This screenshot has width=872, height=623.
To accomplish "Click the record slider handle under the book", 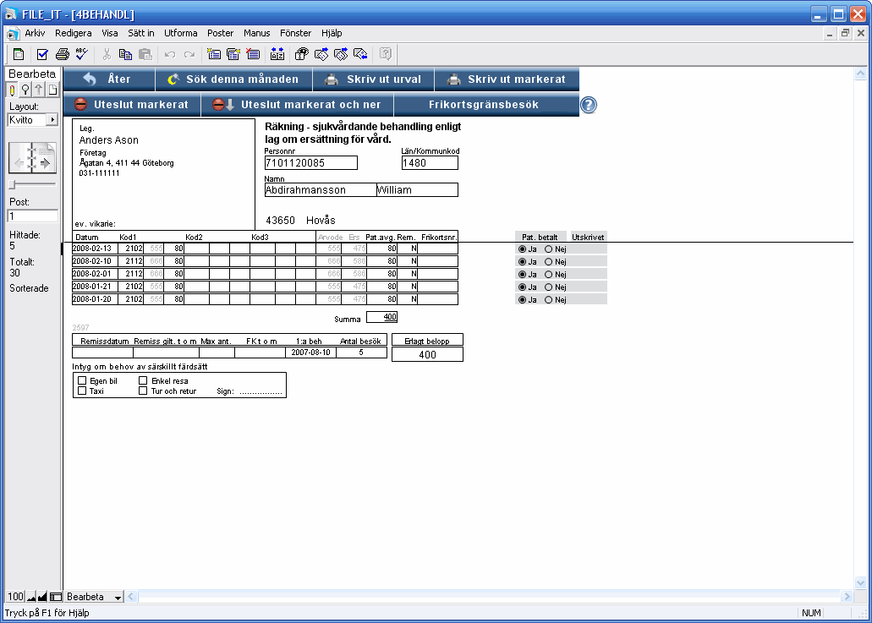I will (x=12, y=184).
